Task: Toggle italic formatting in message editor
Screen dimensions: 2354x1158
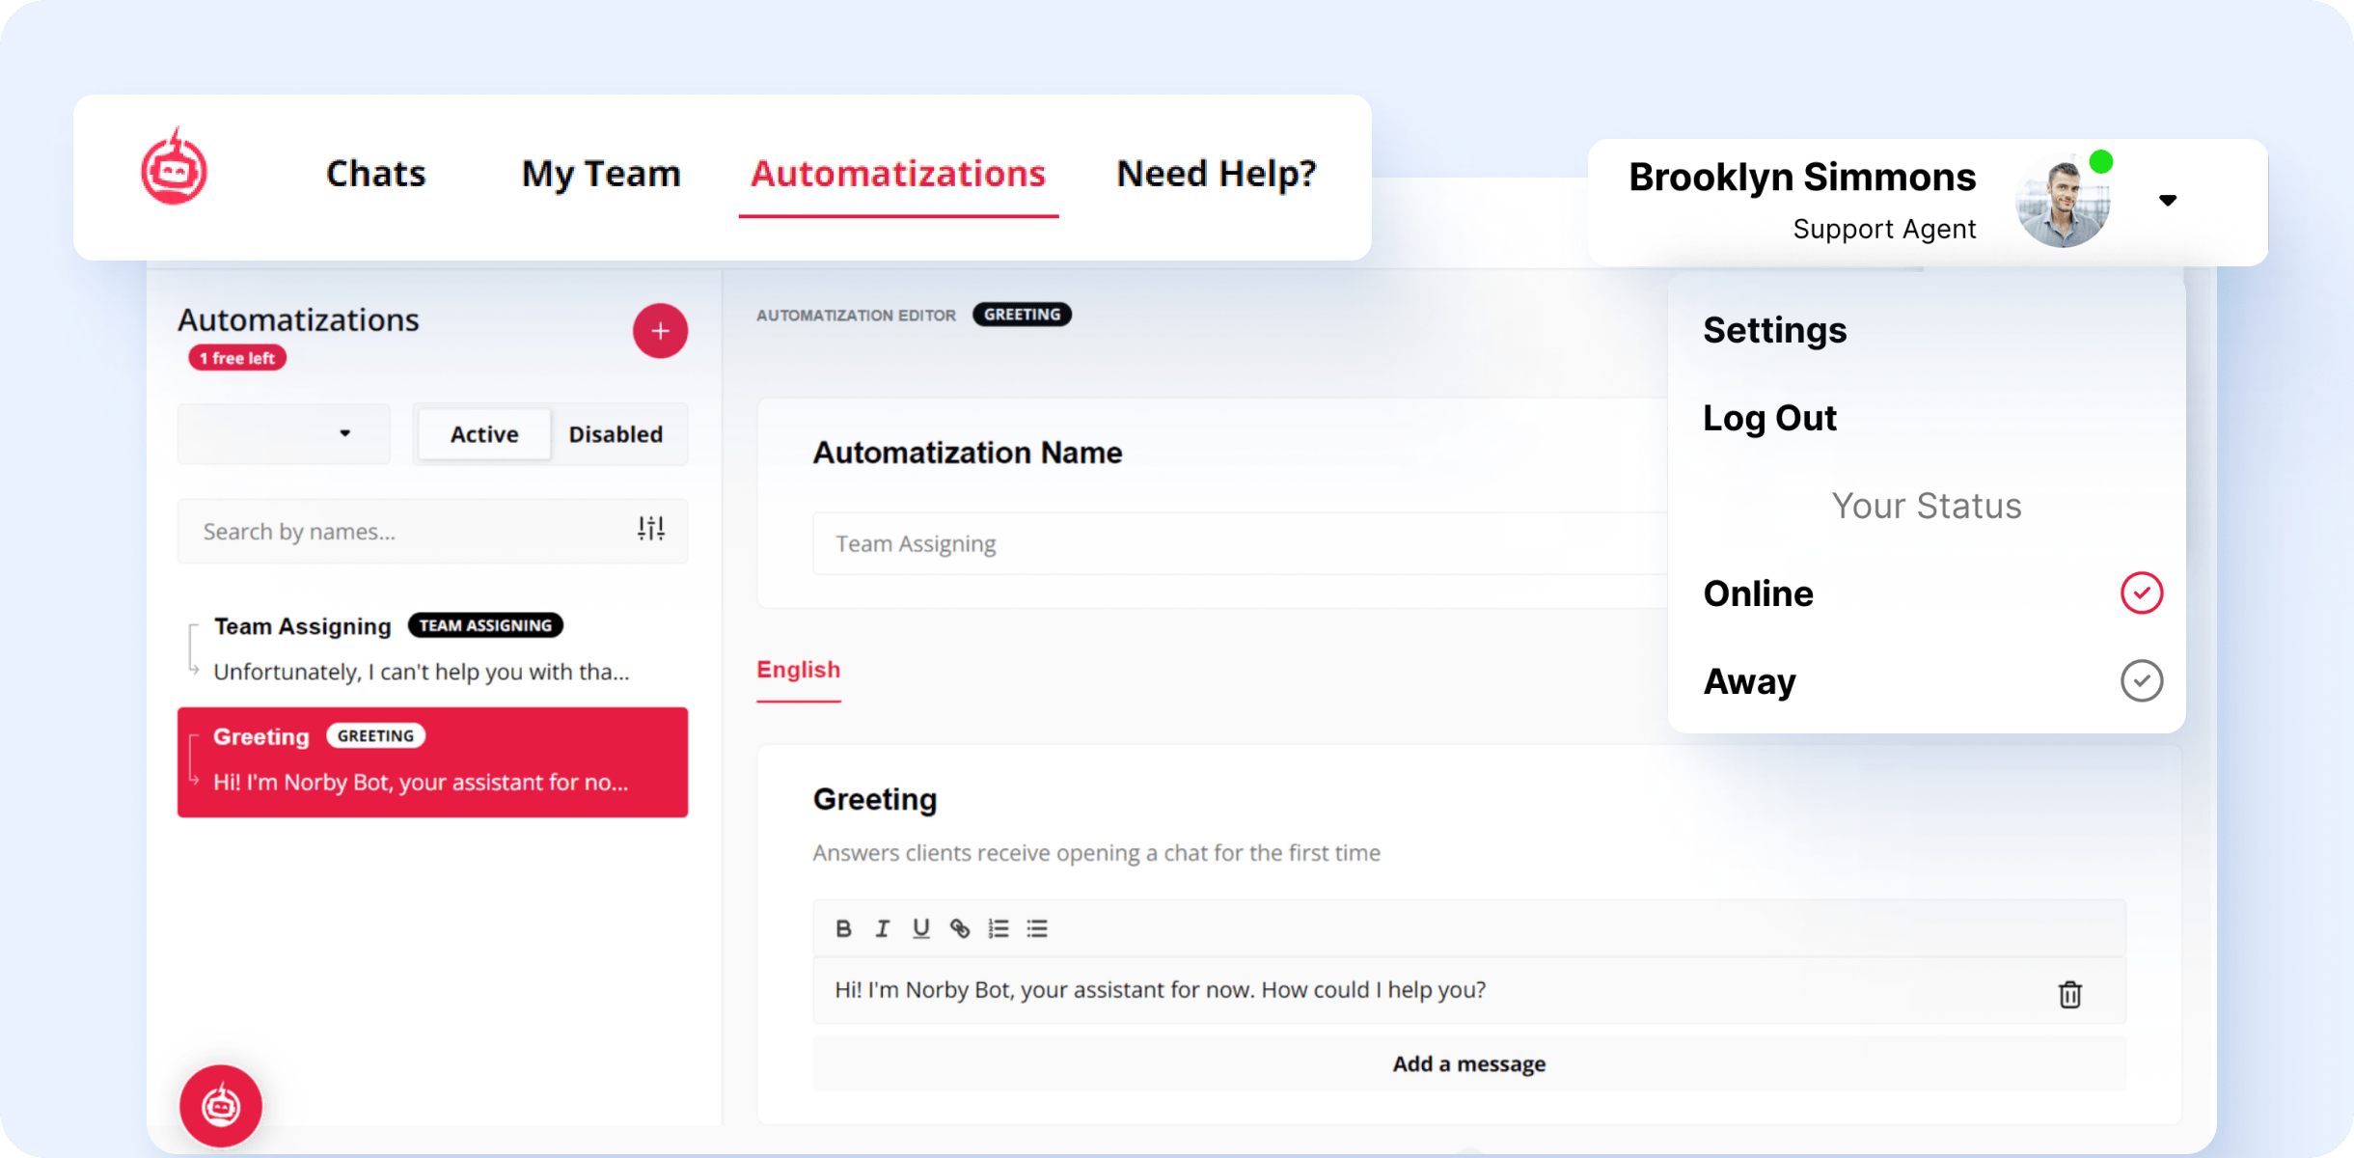Action: 882,928
